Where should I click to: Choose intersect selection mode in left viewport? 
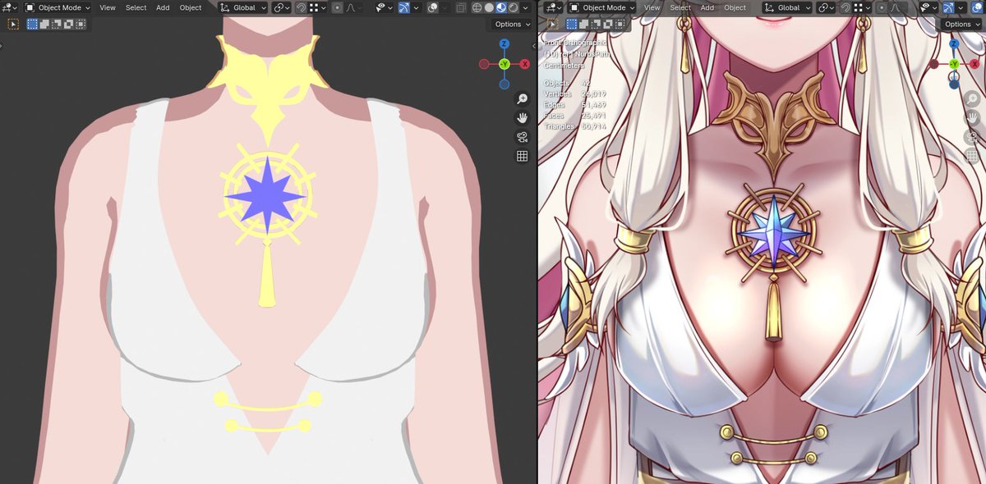[x=81, y=24]
